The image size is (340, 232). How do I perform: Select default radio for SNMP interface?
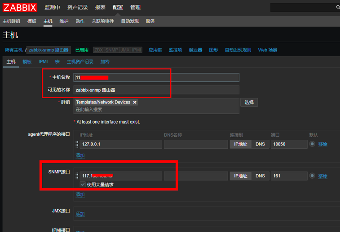click(312, 176)
